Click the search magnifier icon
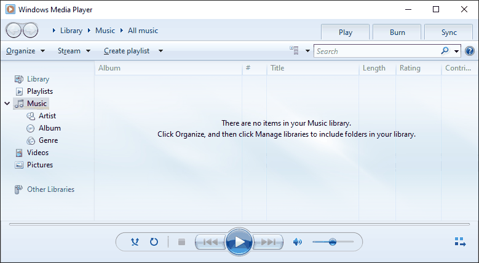Screen dimensions: 479x263 [445, 50]
